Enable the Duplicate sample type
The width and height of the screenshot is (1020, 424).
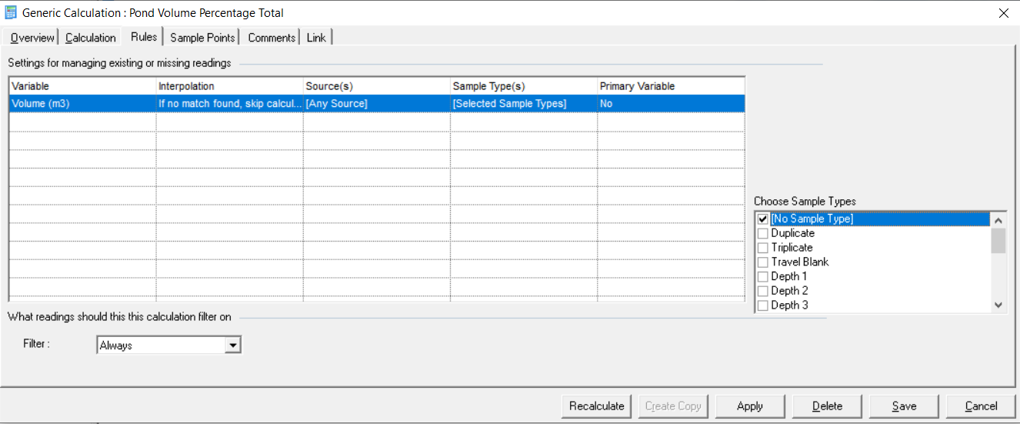coord(763,233)
